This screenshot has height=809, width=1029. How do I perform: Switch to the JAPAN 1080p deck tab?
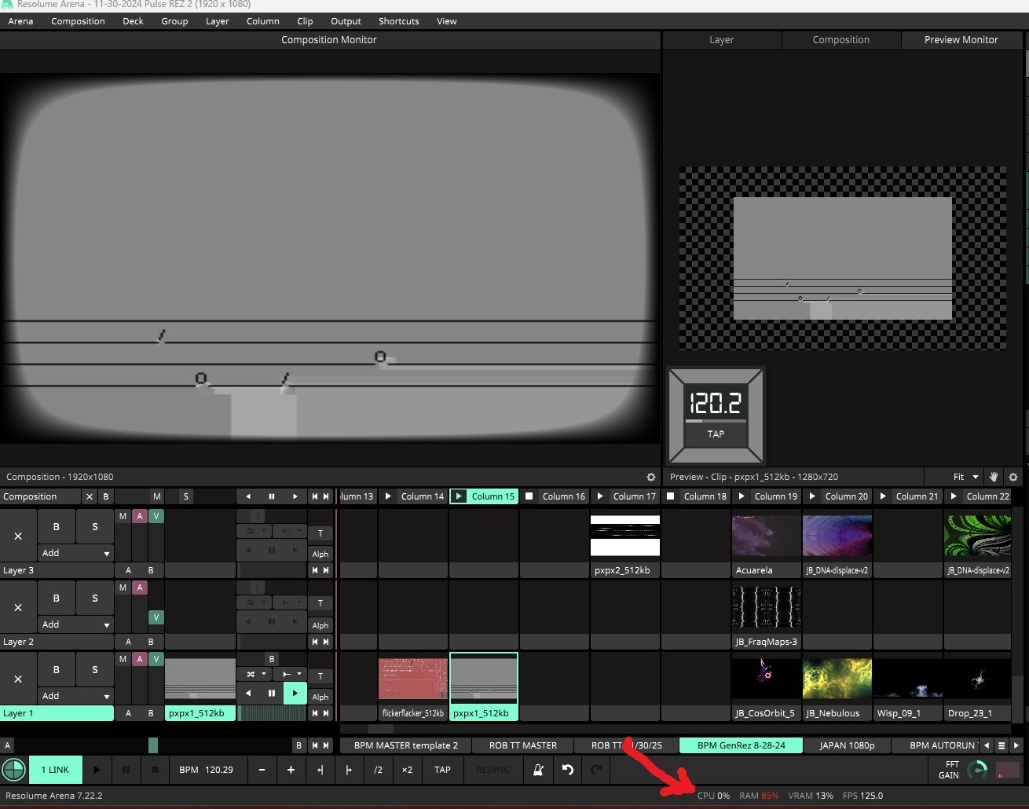click(x=847, y=745)
